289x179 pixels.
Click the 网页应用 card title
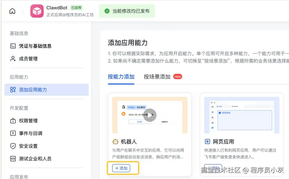pyautogui.click(x=223, y=142)
